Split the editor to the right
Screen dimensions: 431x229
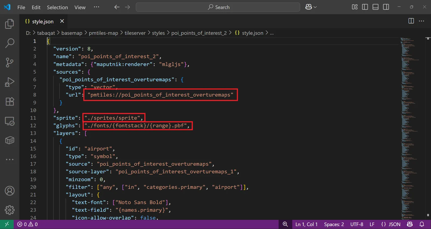point(411,21)
